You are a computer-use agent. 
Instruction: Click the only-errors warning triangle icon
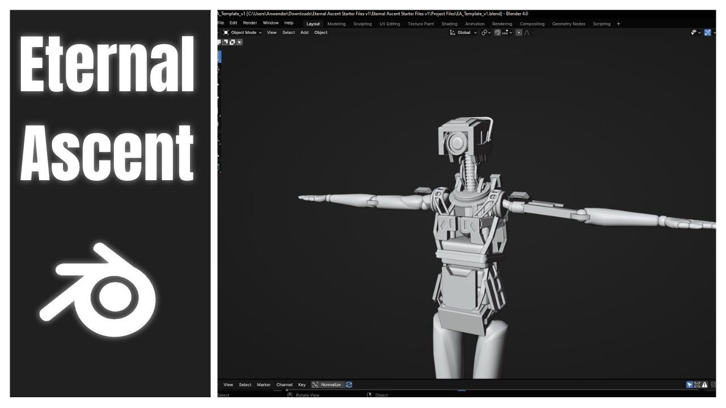click(704, 385)
